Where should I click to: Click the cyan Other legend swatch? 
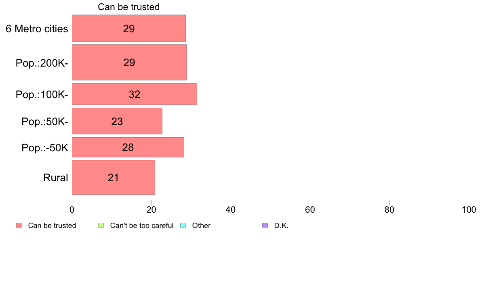(183, 226)
